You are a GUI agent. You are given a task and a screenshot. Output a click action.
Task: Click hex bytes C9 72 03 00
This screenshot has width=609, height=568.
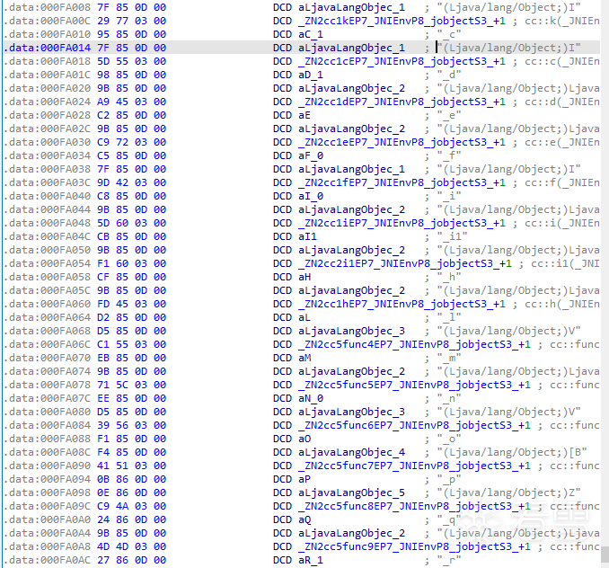[132, 142]
